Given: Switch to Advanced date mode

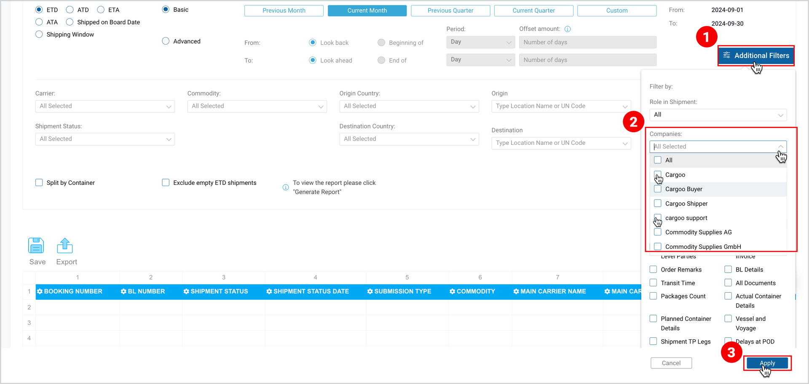Looking at the screenshot, I should tap(166, 41).
